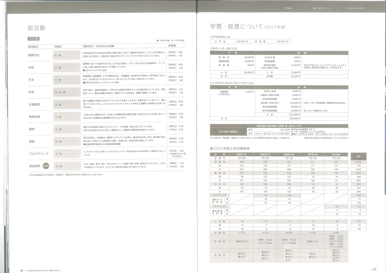Click the 1月14日 exam date cell

[x=336, y=158]
